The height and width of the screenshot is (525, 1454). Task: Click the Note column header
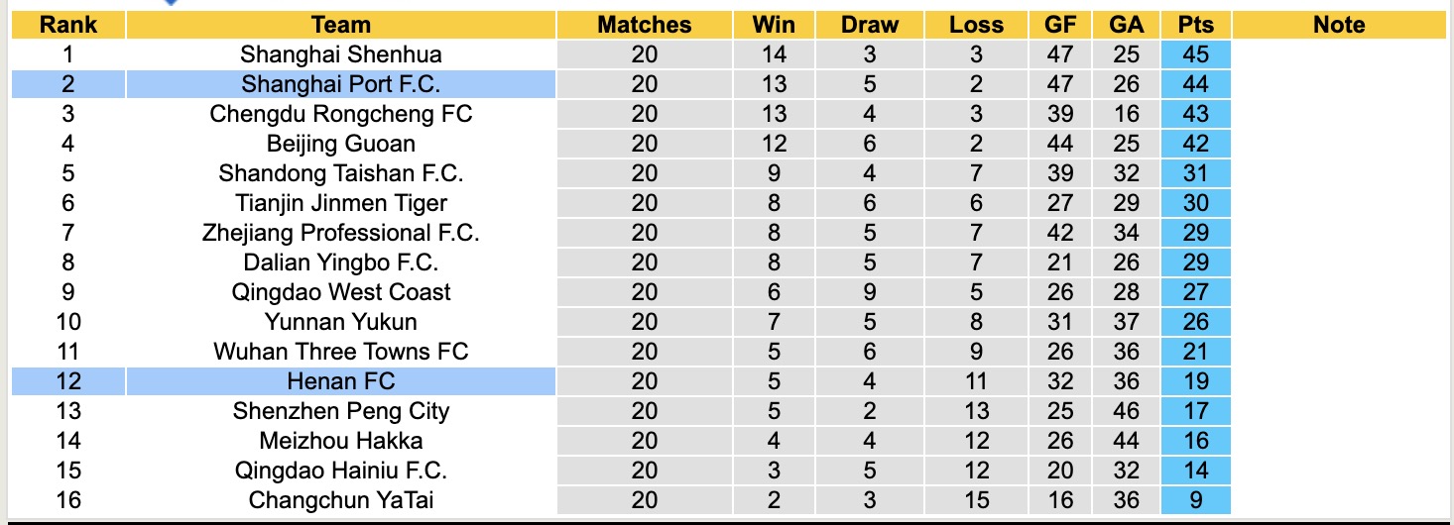click(1338, 26)
